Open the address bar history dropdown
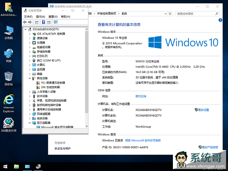This screenshot has height=171, width=228. pyautogui.click(x=165, y=14)
